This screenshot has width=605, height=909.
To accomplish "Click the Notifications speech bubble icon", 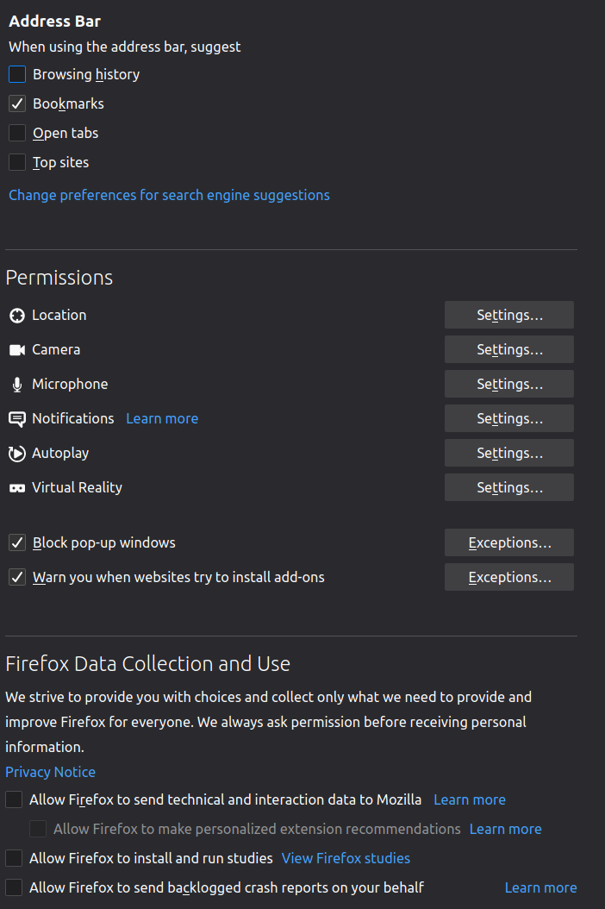I will pos(17,419).
